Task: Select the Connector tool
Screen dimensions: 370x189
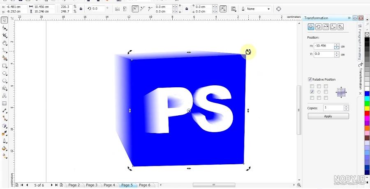Action: point(4,118)
